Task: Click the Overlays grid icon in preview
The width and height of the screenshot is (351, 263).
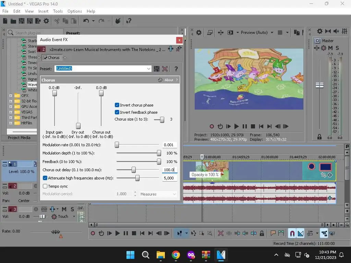Action: [x=280, y=33]
